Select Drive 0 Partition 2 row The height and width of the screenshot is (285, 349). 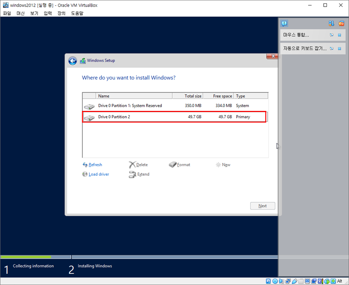174,117
